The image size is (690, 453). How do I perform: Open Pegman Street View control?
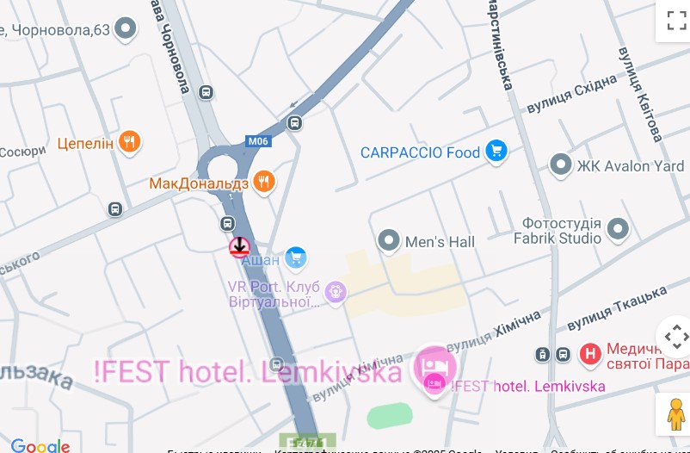click(x=676, y=414)
